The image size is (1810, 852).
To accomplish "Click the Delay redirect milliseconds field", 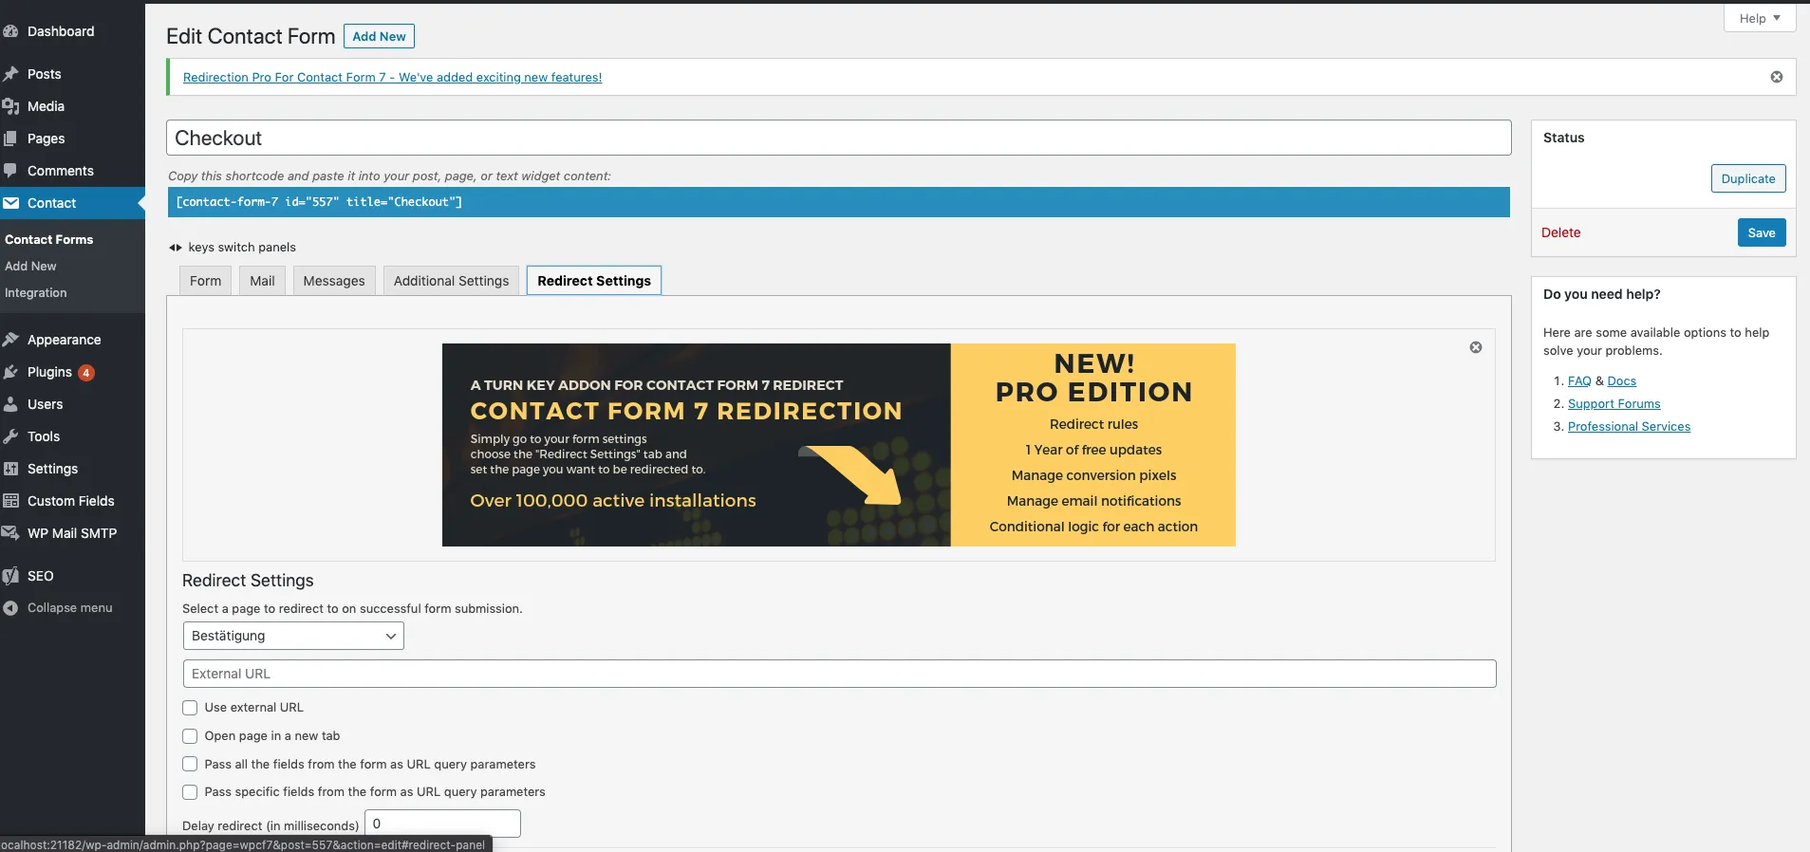I will click(442, 824).
